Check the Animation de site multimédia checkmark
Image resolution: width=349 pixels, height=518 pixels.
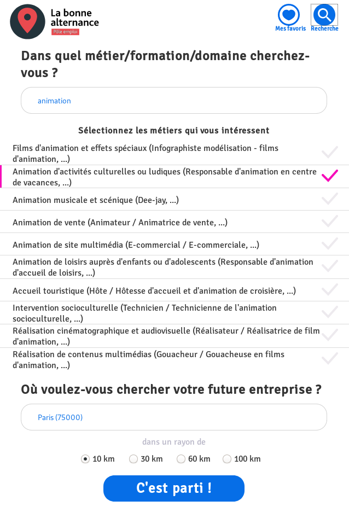tap(329, 244)
